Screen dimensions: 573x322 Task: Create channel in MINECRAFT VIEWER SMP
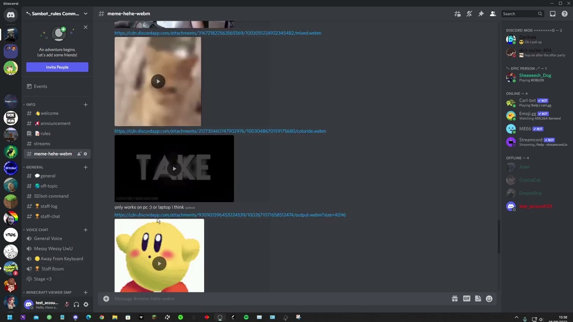pyautogui.click(x=86, y=292)
